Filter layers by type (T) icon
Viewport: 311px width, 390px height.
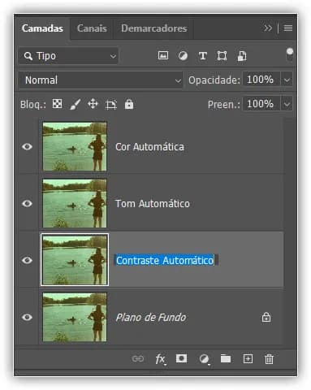[x=203, y=56]
